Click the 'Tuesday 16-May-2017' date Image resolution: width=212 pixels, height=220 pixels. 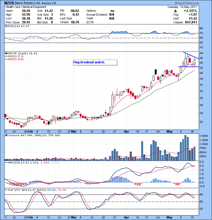pos(182,7)
